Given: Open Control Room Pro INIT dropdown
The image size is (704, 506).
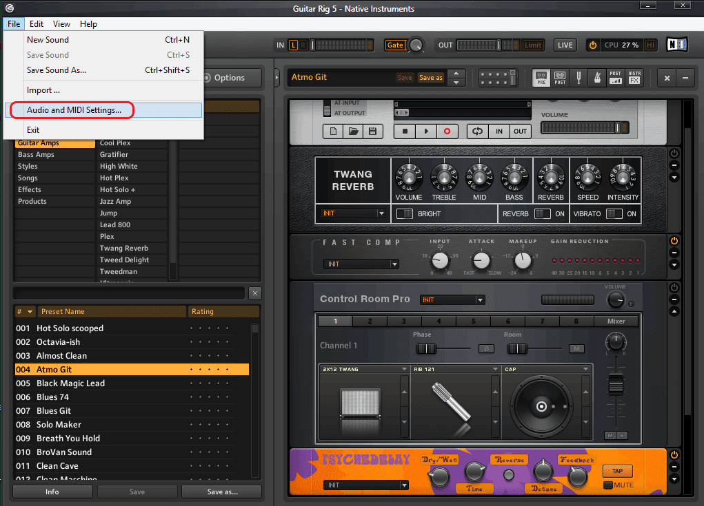Looking at the screenshot, I should pos(452,300).
